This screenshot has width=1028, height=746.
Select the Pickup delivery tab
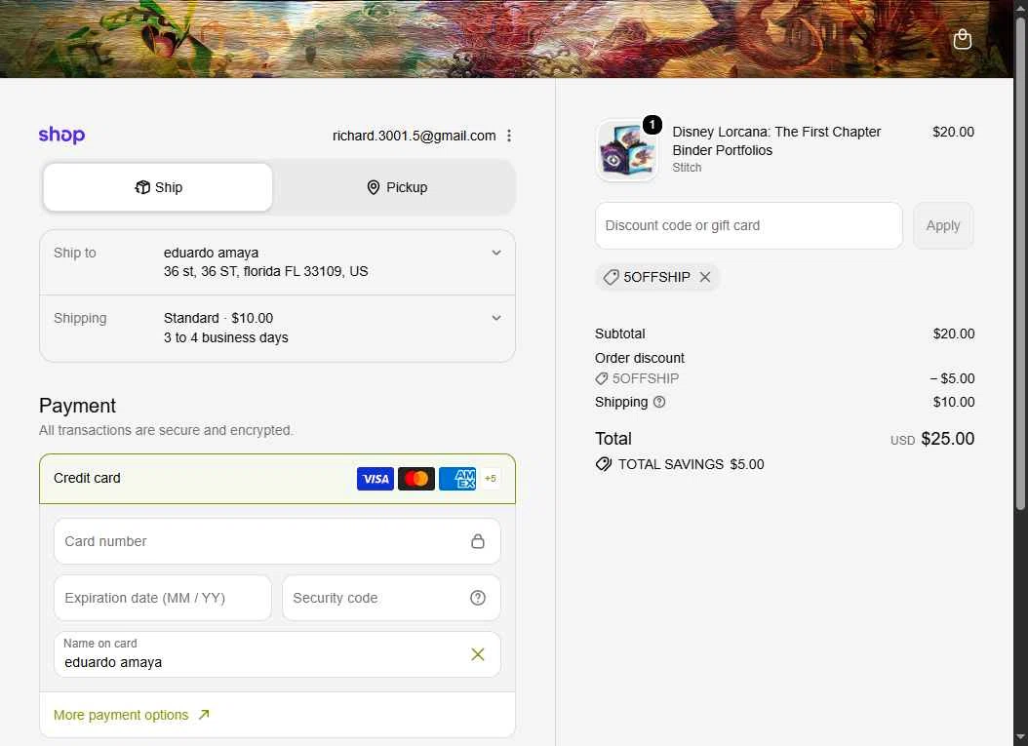pos(397,187)
